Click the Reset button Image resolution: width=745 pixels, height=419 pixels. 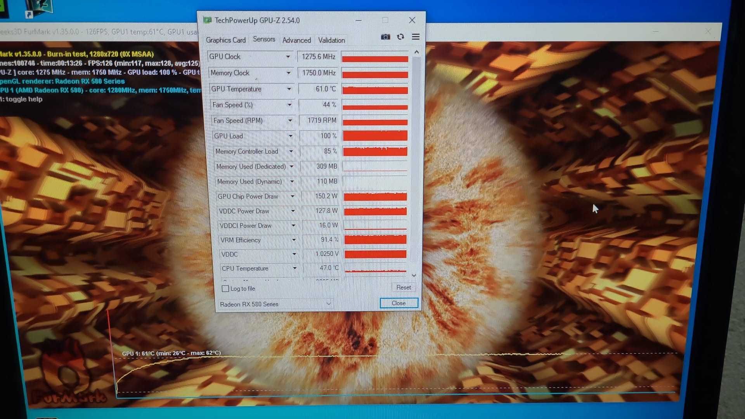(404, 287)
